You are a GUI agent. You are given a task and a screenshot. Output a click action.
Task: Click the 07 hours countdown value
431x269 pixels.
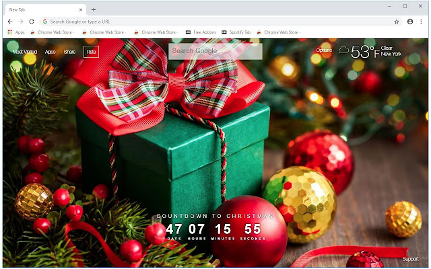[197, 229]
